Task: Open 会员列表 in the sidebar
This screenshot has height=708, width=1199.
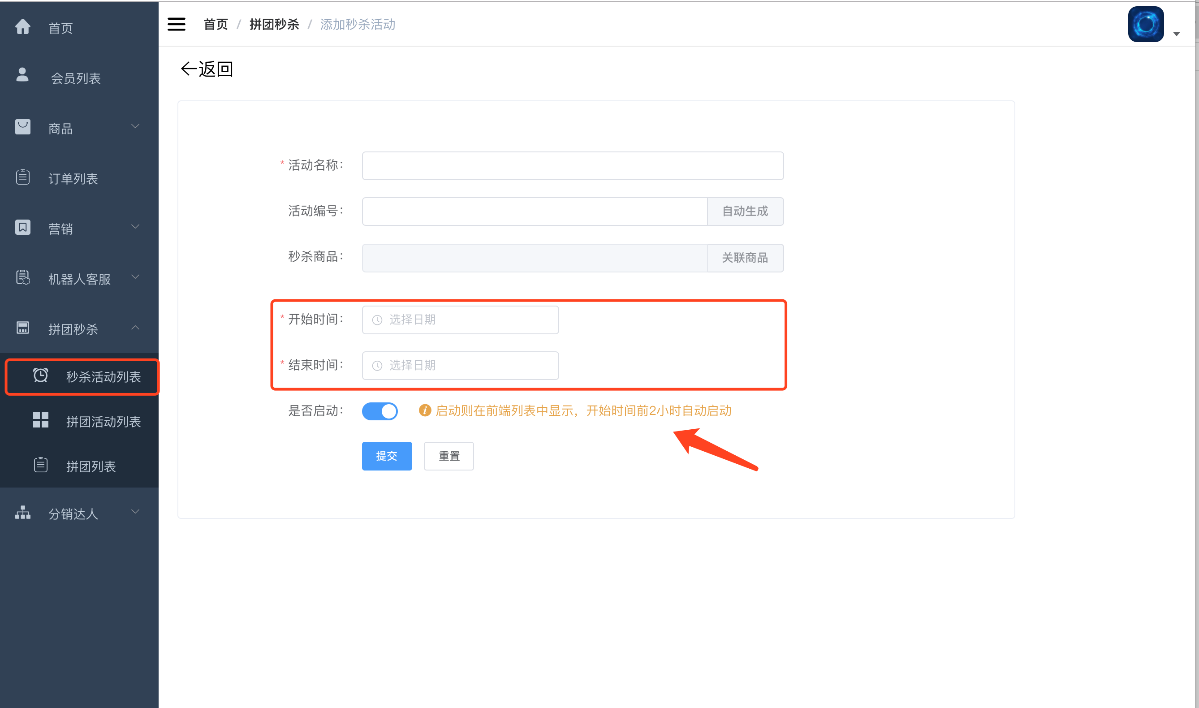Action: (79, 77)
